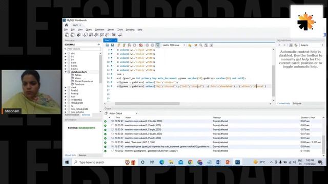Click the schema tree vertical scrollbar

click(100, 69)
